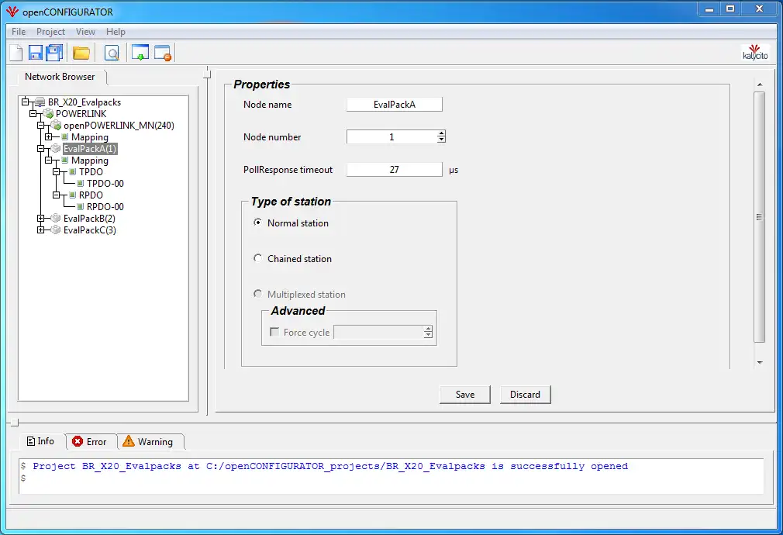The height and width of the screenshot is (535, 783).
Task: Click the Force cycle spinbox field
Action: 378,332
